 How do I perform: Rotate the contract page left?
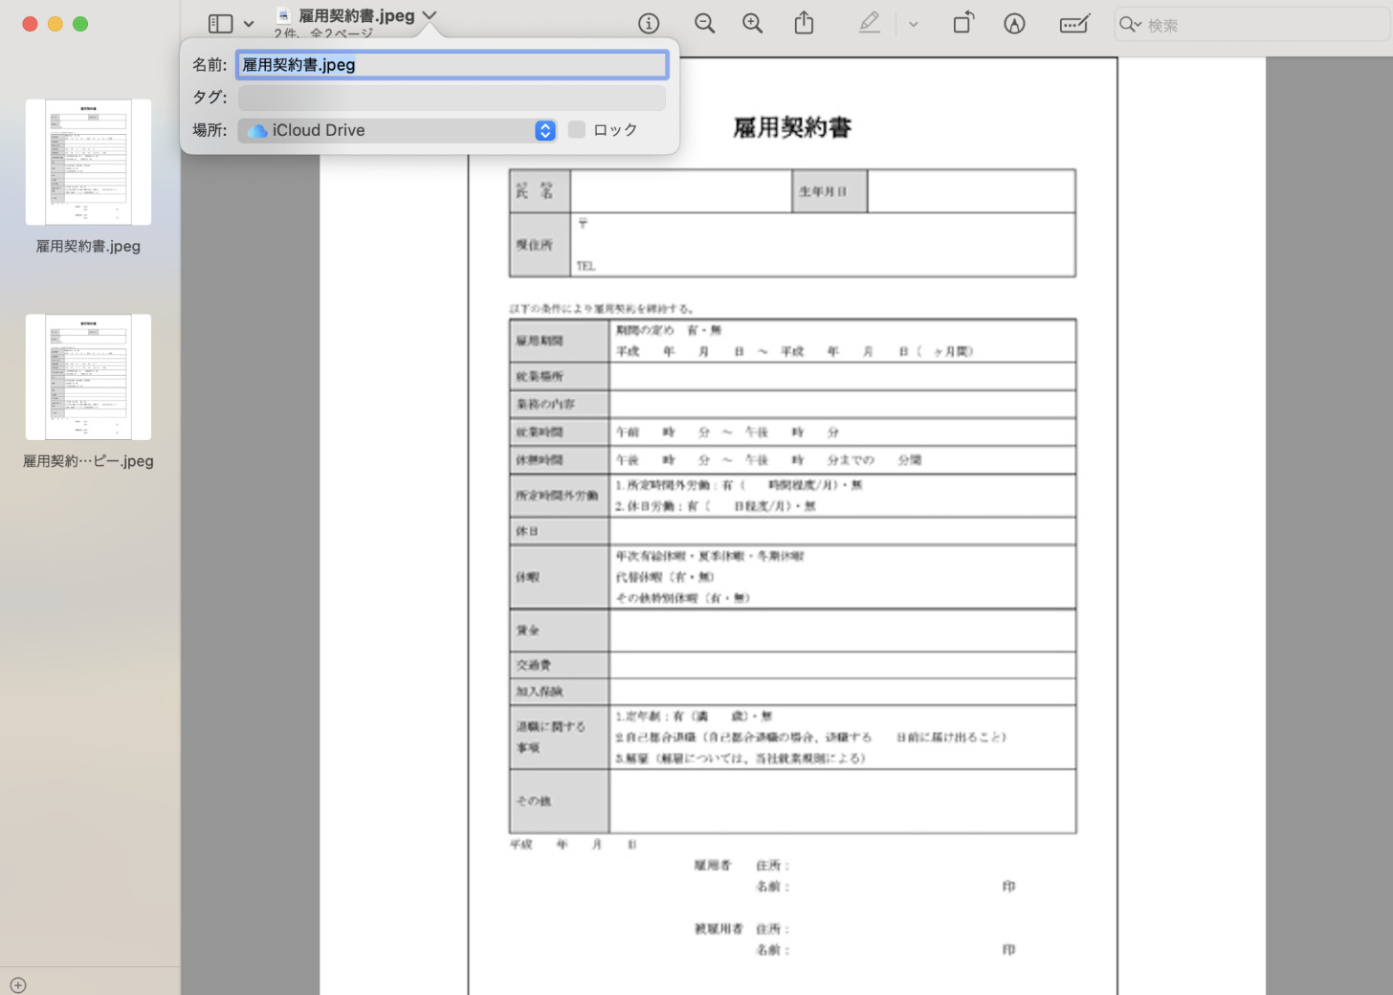click(962, 23)
